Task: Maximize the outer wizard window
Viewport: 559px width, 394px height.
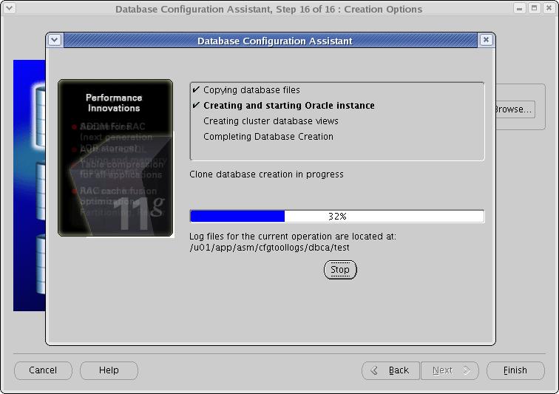Action: coord(534,8)
